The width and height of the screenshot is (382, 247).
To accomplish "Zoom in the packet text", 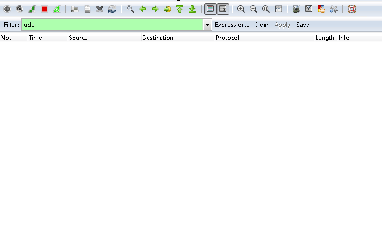I will pos(241,9).
